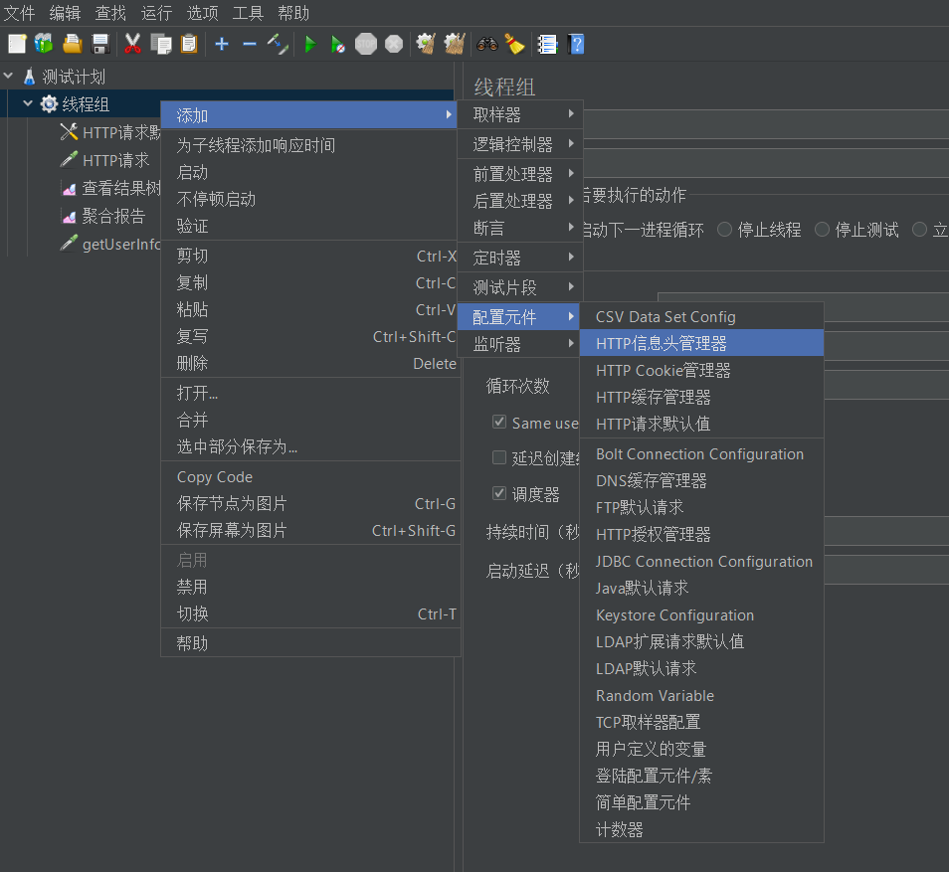949x872 pixels.
Task: Click the Paste clipboard icon
Action: pyautogui.click(x=189, y=44)
